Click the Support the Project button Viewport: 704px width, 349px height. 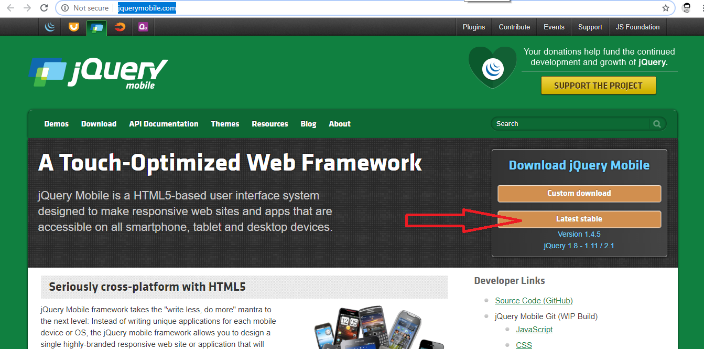598,86
